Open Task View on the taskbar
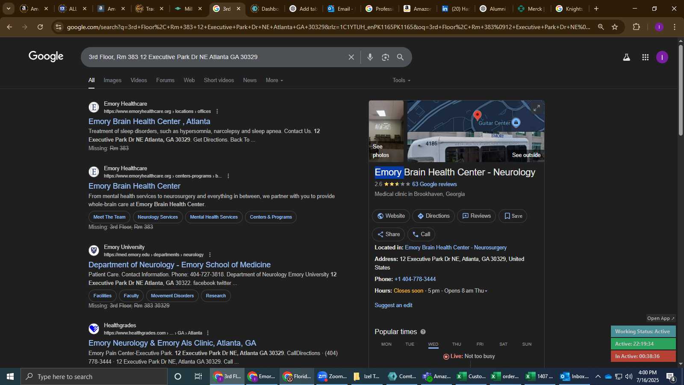Screen dimensions: 684x385 (198, 376)
